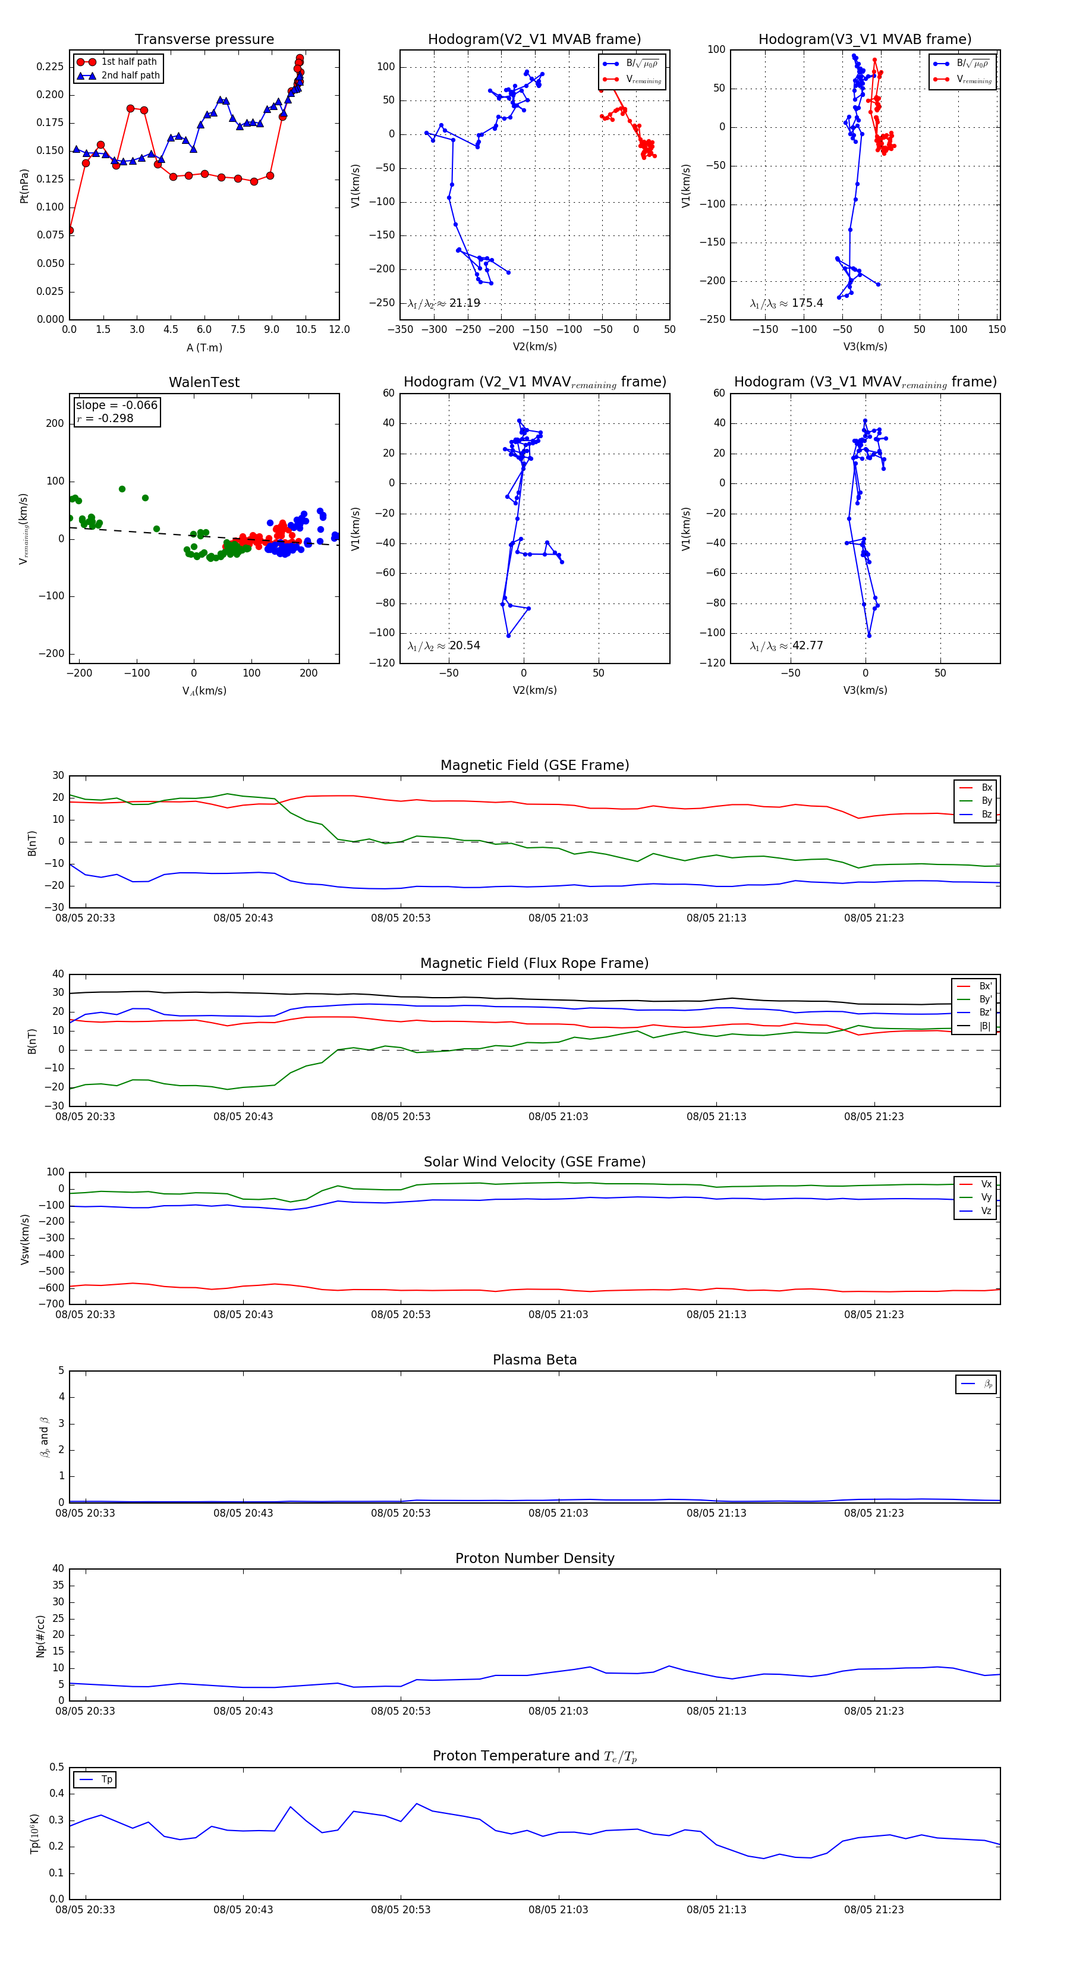Click the 'WalenTest' plot title

tap(204, 382)
